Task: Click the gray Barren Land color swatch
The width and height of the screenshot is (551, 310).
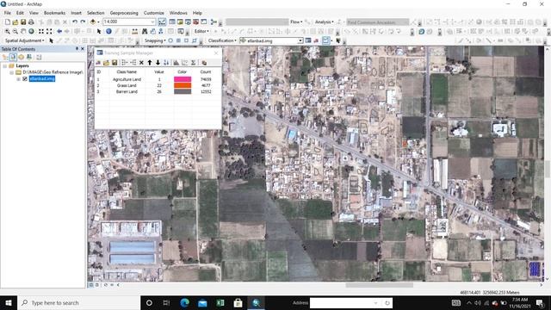Action: click(183, 91)
